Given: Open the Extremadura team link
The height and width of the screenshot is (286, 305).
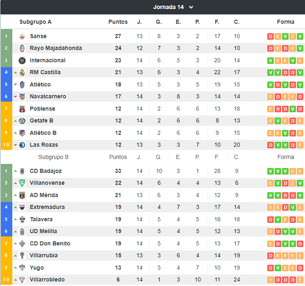Looking at the screenshot, I should coord(47,207).
